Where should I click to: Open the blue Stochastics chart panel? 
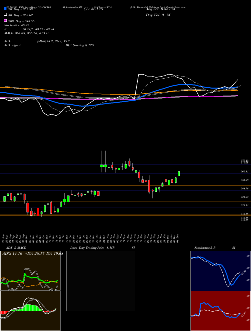click(x=220, y=271)
